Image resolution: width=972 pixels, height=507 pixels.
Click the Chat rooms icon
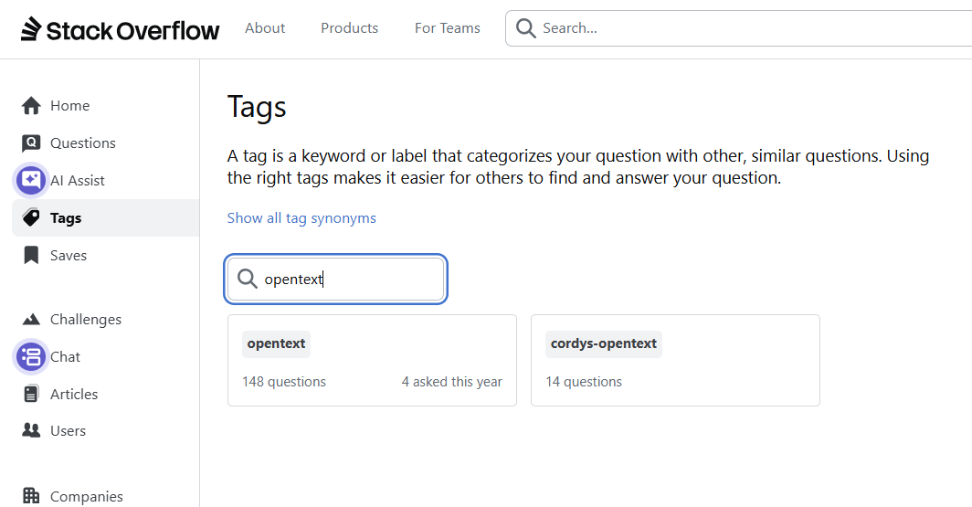coord(31,356)
